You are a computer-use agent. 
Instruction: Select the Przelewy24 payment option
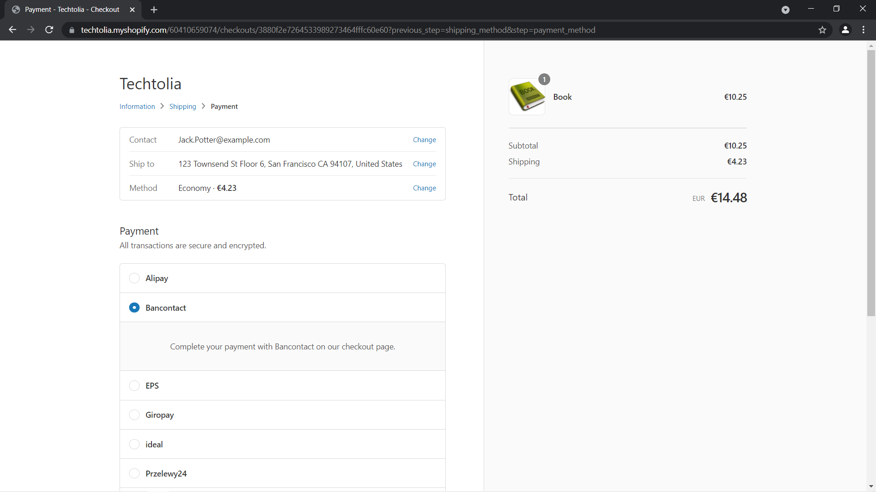(134, 474)
